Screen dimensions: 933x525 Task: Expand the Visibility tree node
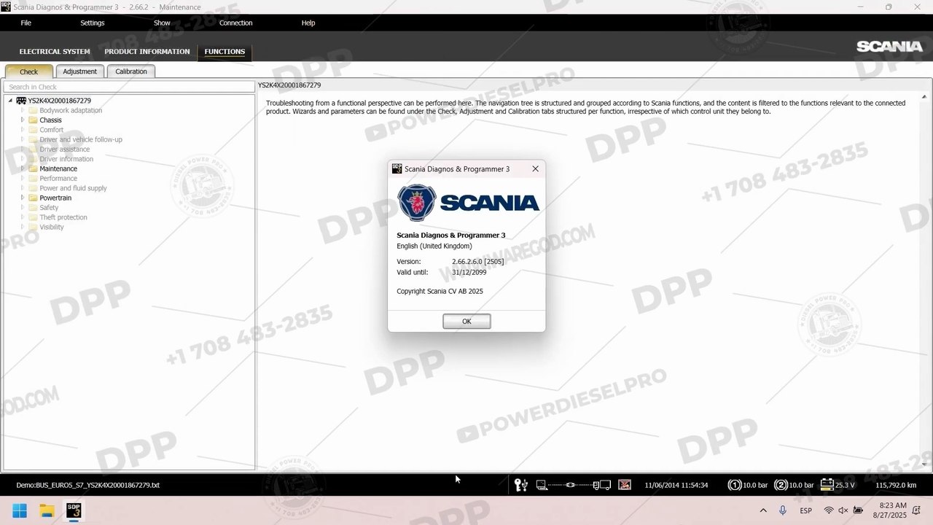point(23,227)
